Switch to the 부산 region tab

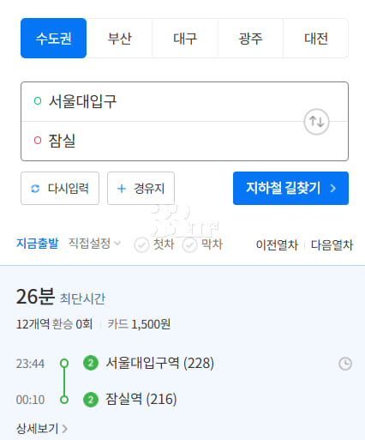pos(119,39)
